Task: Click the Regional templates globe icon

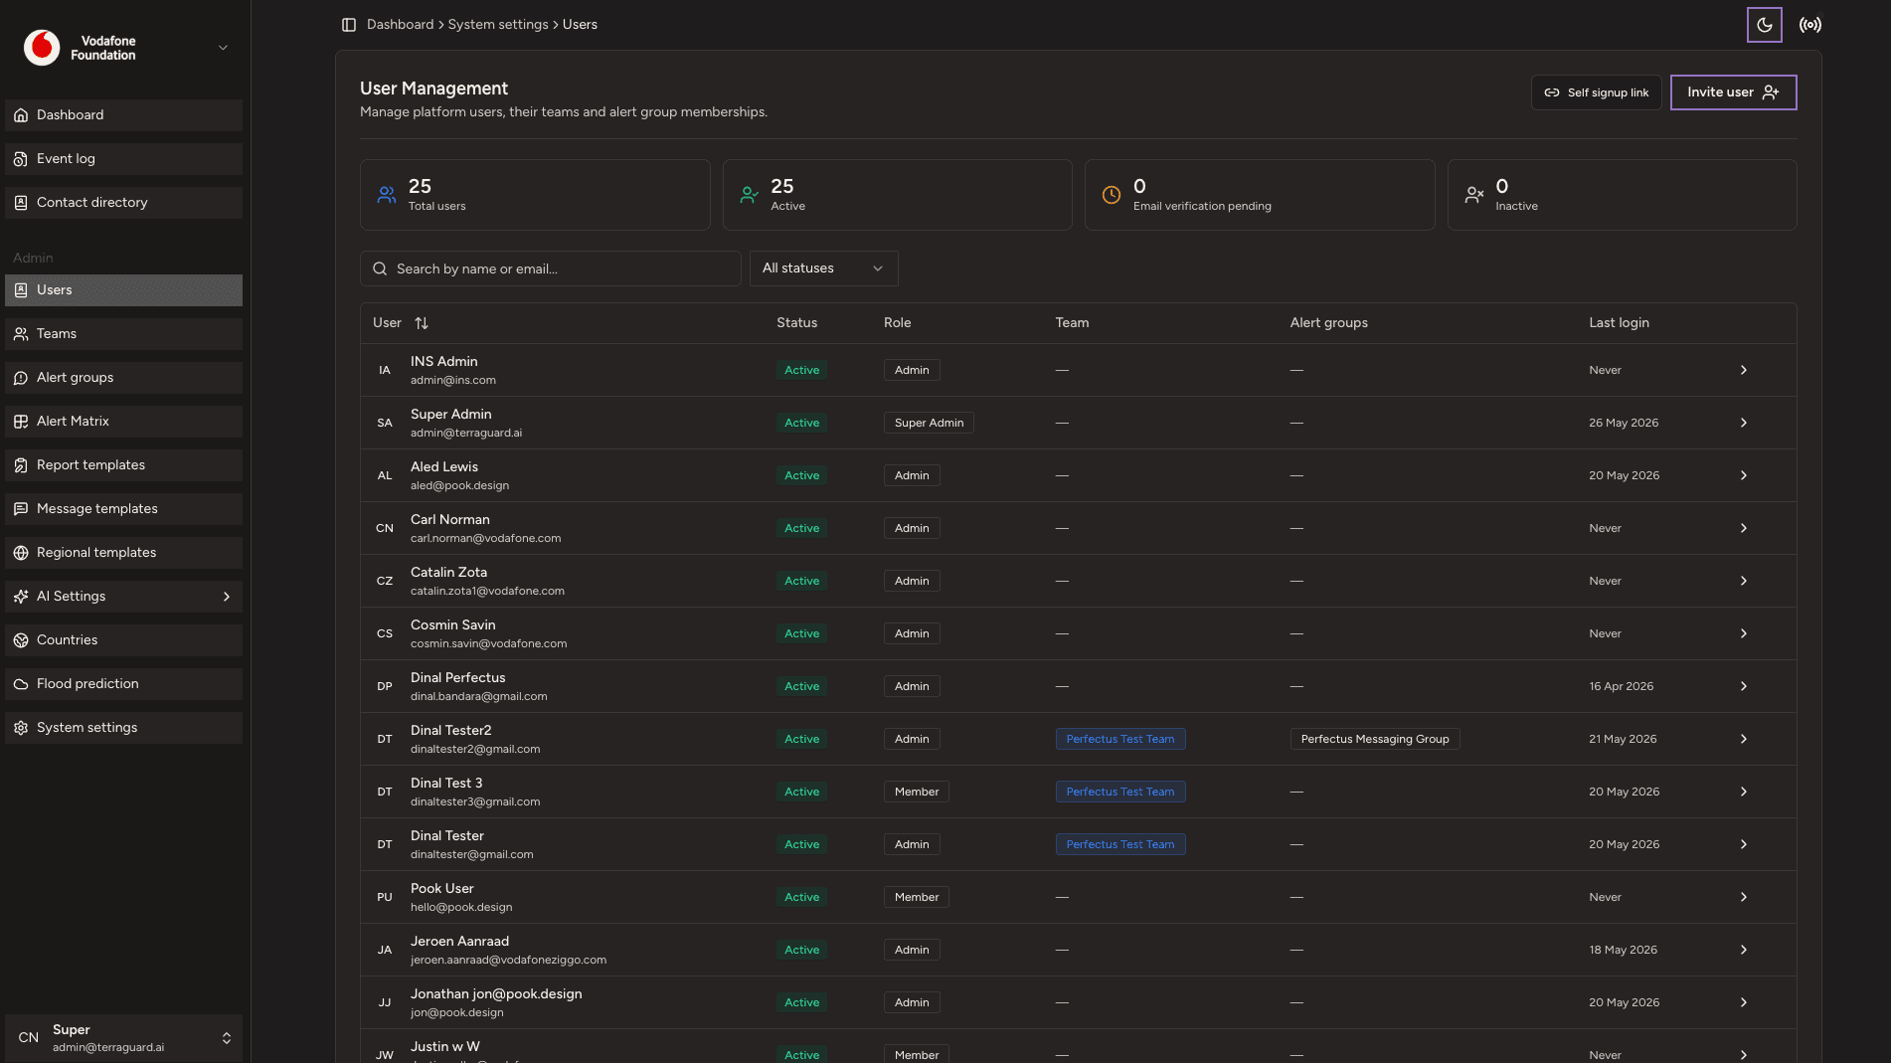Action: tap(21, 553)
